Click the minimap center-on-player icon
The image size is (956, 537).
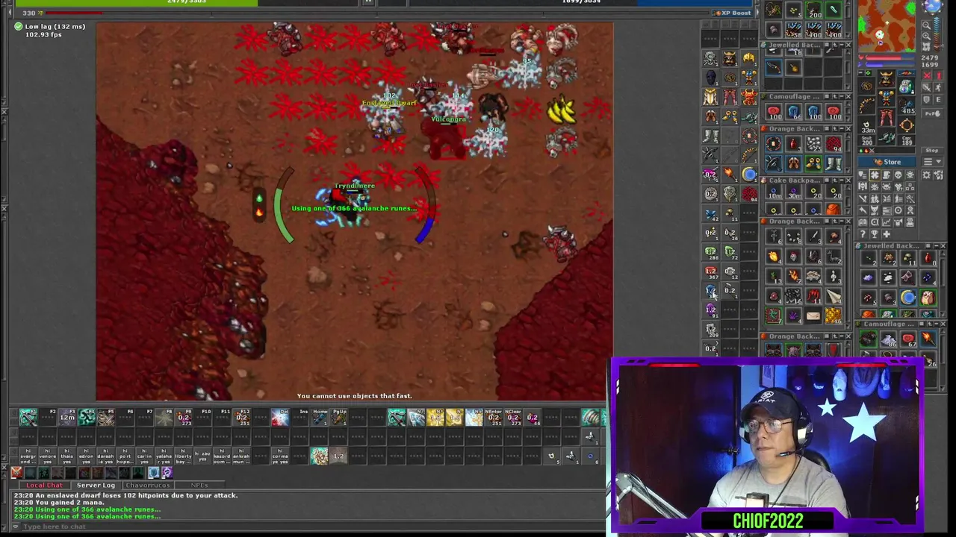[926, 46]
